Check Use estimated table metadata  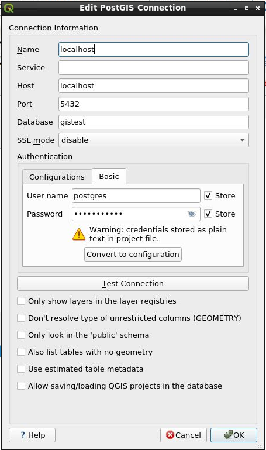click(x=21, y=369)
